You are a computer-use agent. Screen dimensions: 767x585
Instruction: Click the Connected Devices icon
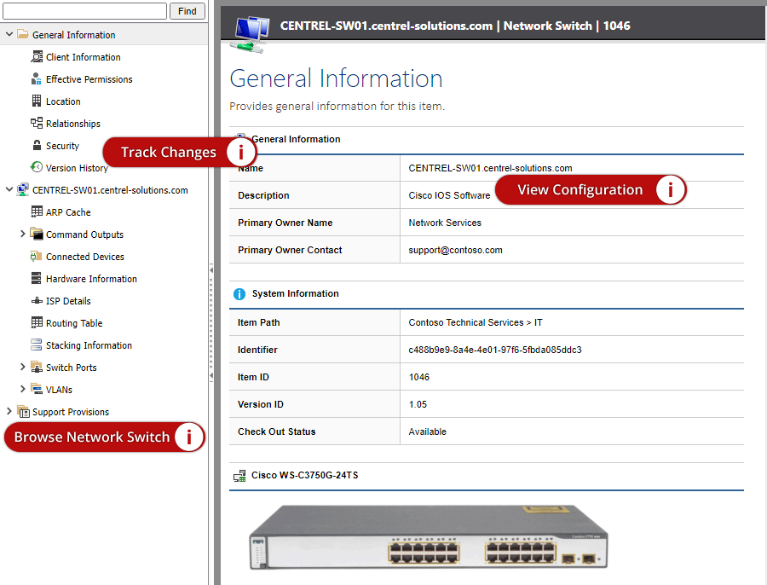(x=36, y=256)
